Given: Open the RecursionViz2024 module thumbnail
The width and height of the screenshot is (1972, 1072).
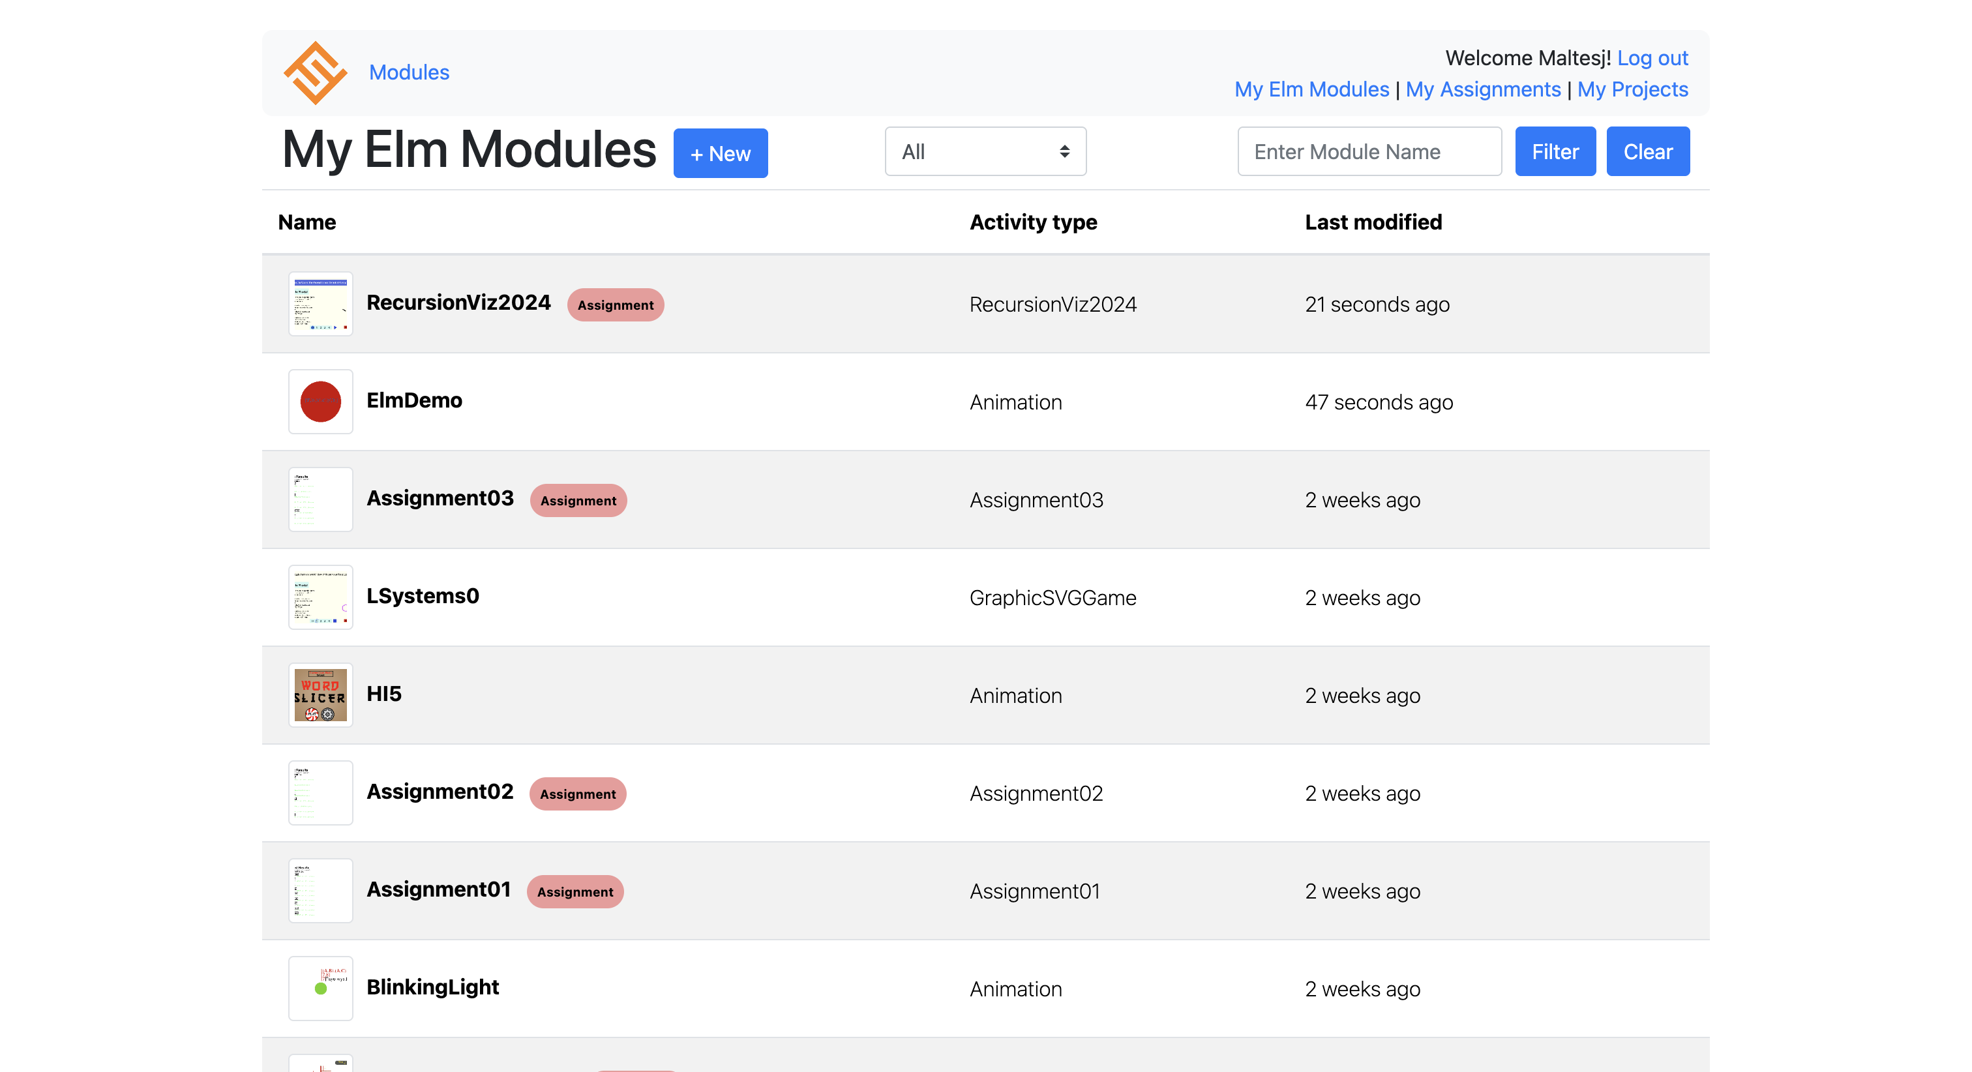Looking at the screenshot, I should point(320,304).
